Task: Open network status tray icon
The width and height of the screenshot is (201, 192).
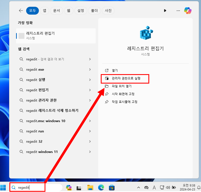Action: coord(162,188)
